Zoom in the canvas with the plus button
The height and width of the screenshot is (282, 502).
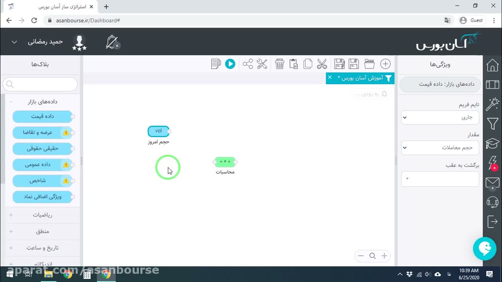(x=384, y=256)
